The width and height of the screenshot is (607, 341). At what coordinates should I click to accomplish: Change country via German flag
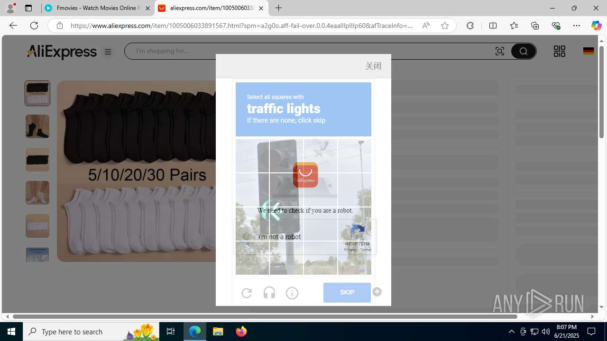[x=589, y=51]
